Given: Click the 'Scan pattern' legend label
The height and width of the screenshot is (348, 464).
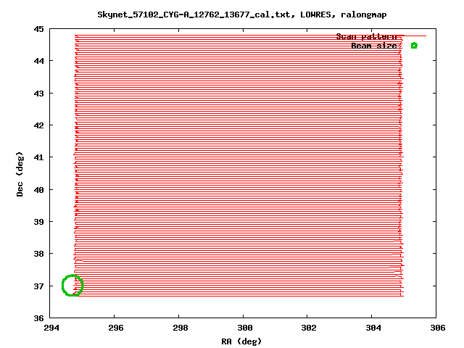Looking at the screenshot, I should click(x=366, y=36).
